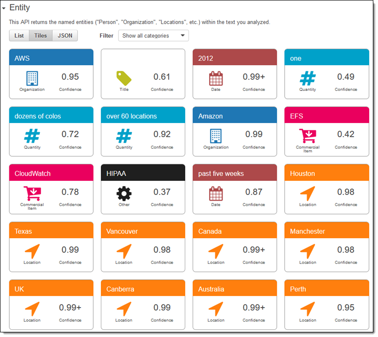
Task: Click the 0.49 confidence value
Action: (x=346, y=77)
